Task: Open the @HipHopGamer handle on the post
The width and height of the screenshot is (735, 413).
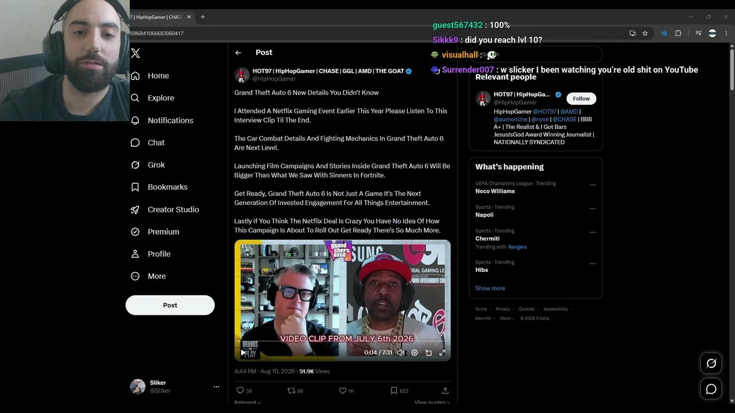Action: coord(274,79)
